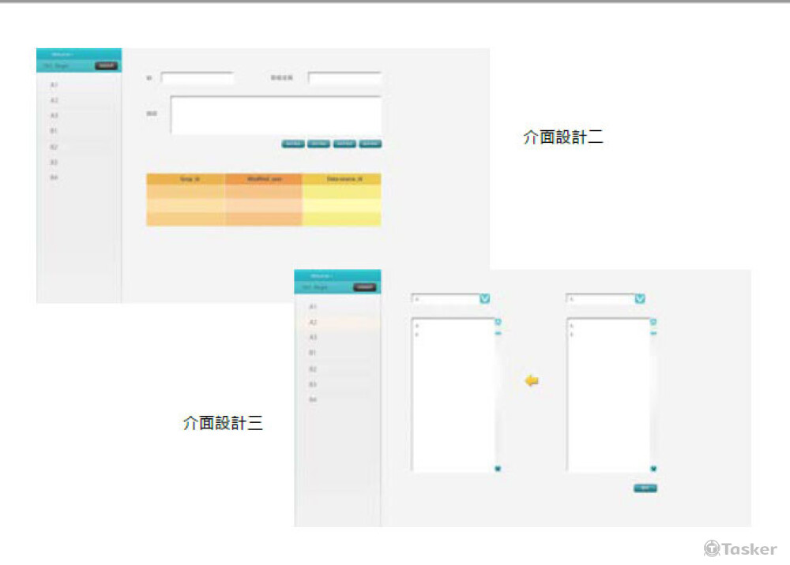Viewport: 790px width, 565px height.
Task: Open the right combo box dropdown arrow in design three
Action: tap(640, 299)
